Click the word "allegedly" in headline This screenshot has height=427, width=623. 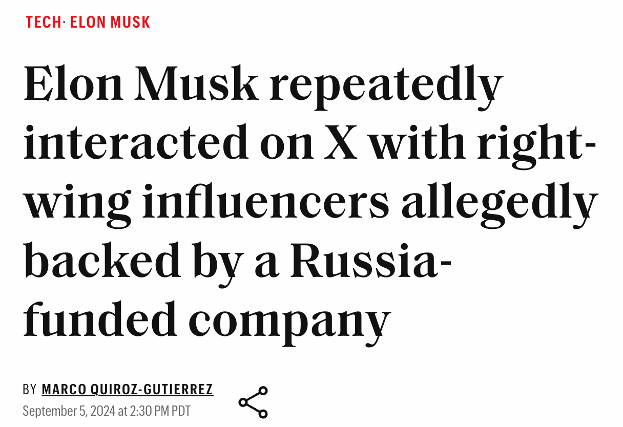(500, 202)
